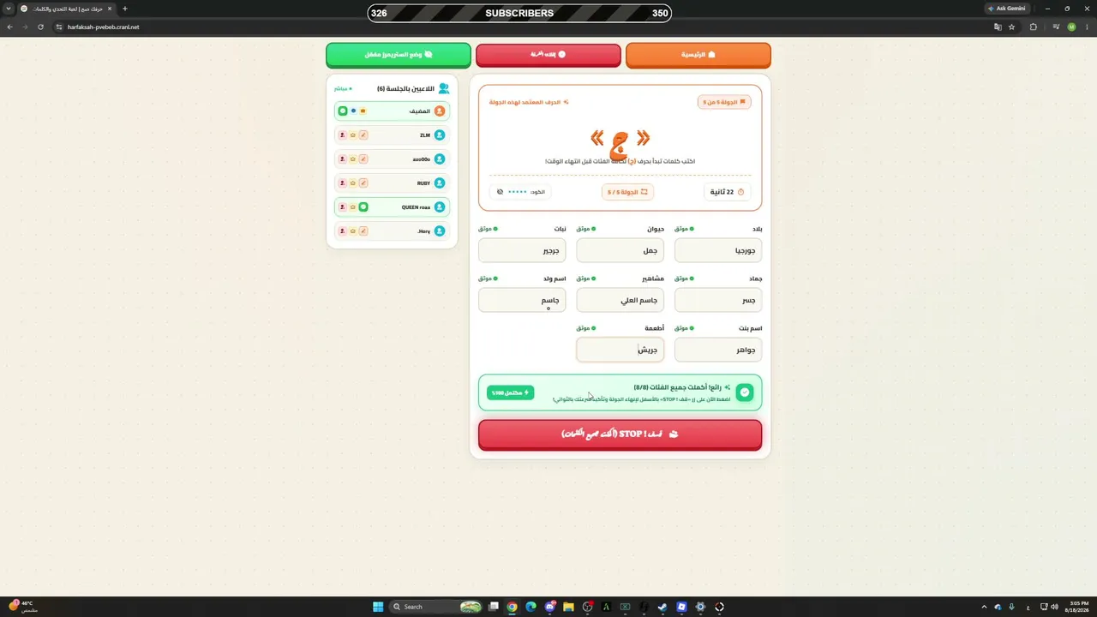Go to the orange الرئيسية home button

pos(698,55)
